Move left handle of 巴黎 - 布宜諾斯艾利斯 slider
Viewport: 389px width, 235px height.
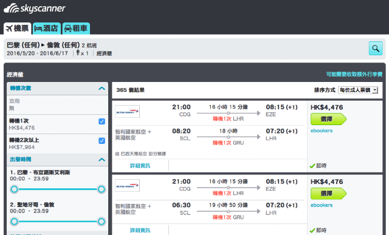point(15,189)
